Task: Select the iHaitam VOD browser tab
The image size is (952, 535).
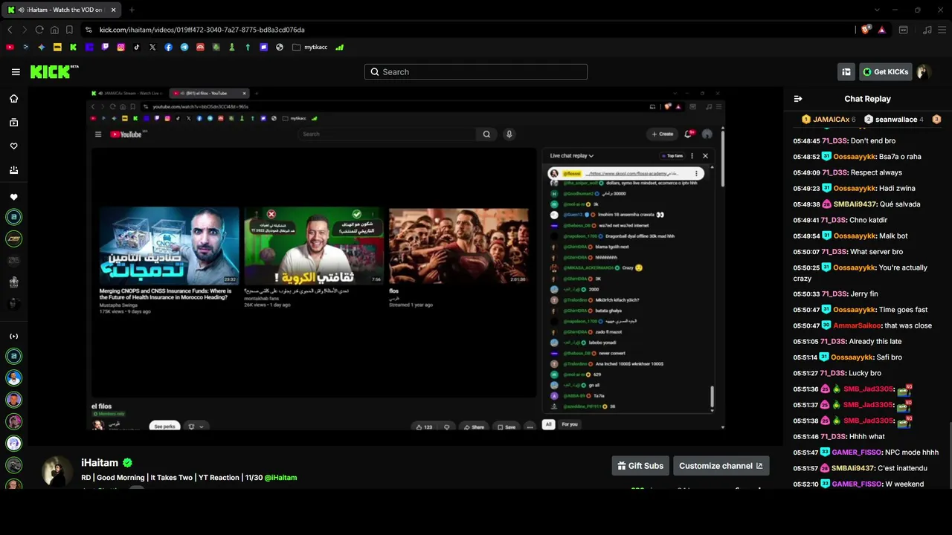Action: (x=61, y=10)
